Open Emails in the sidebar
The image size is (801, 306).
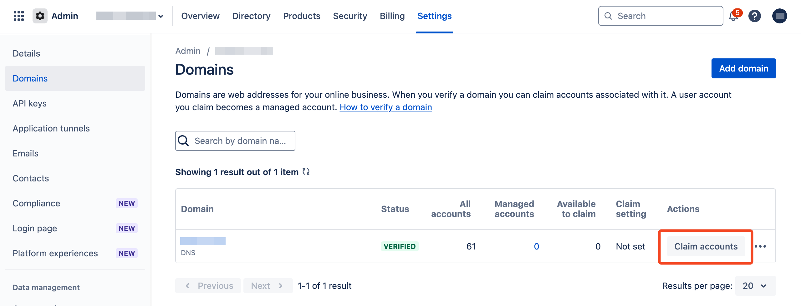tap(75, 153)
